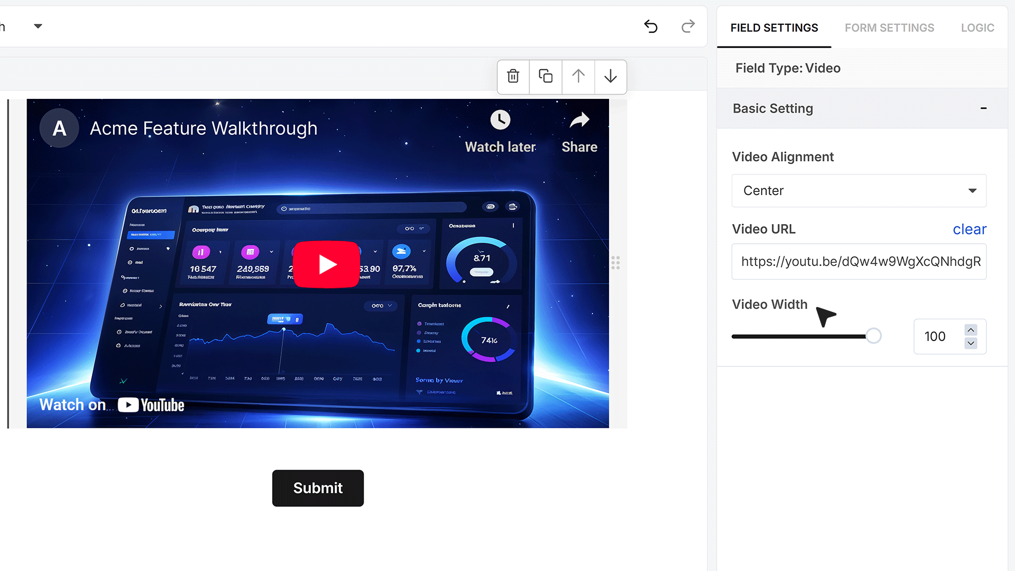
Task: Play the Acme Feature Walkthrough video
Action: coord(327,264)
